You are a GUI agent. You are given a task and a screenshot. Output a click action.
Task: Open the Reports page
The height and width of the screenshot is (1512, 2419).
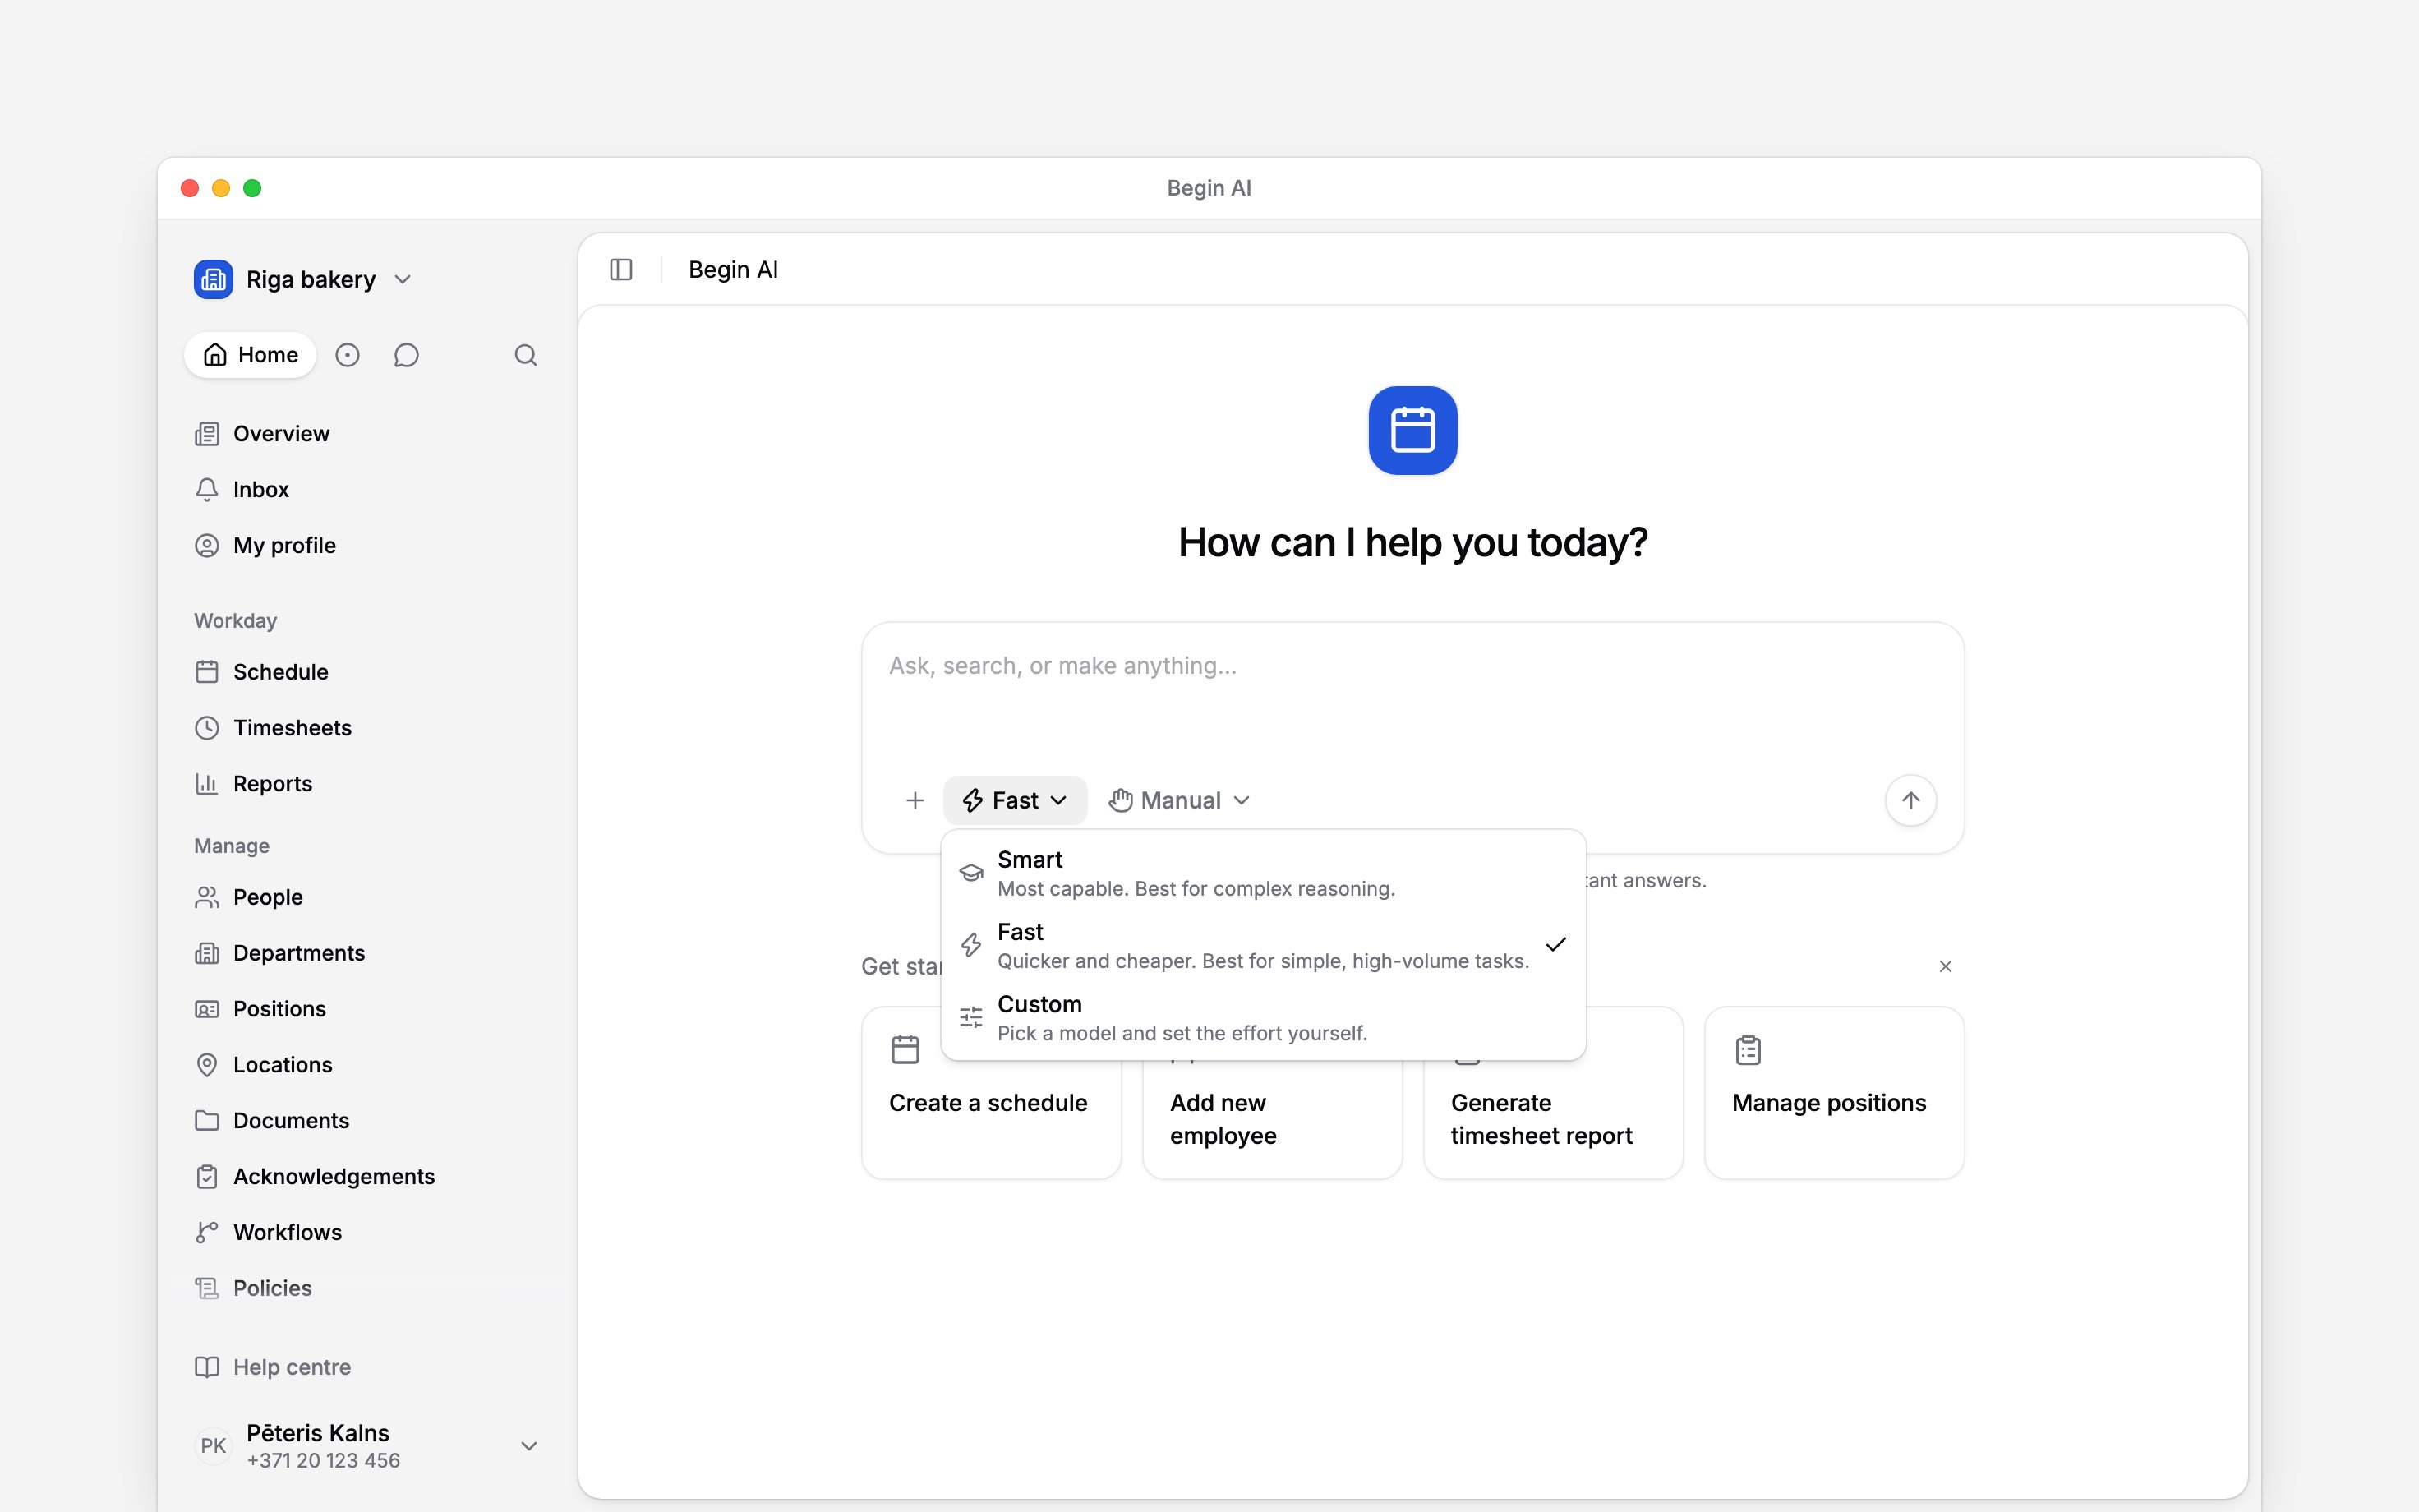pos(366,784)
